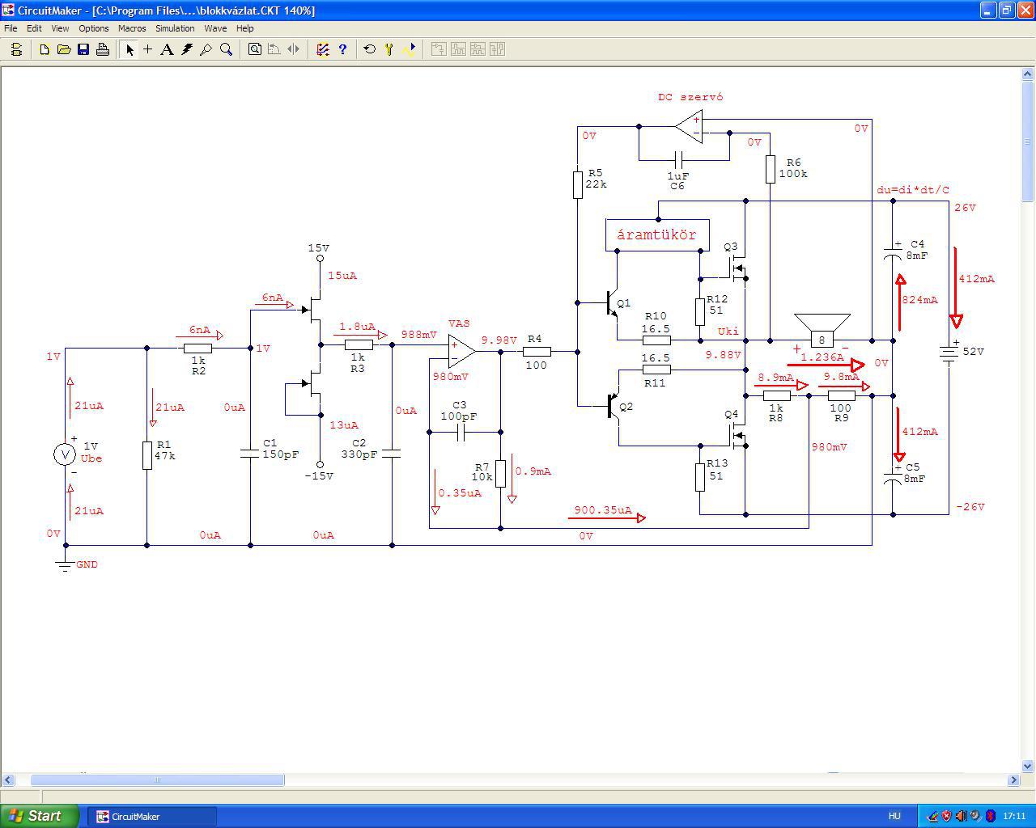Click the Reset simulation circular arrow icon
Image resolution: width=1036 pixels, height=828 pixels.
(370, 49)
